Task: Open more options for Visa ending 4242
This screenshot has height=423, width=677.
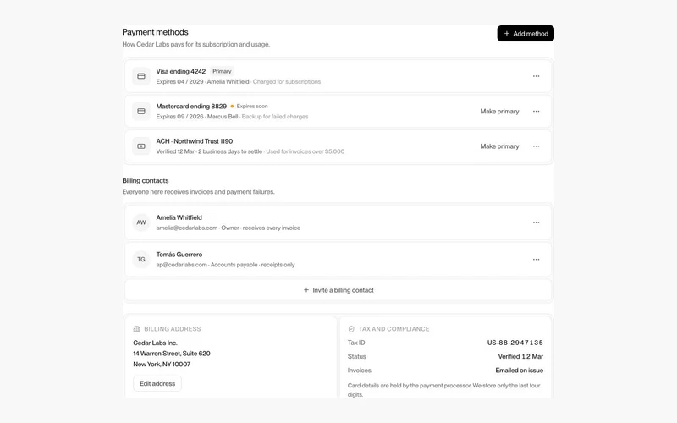Action: (536, 76)
